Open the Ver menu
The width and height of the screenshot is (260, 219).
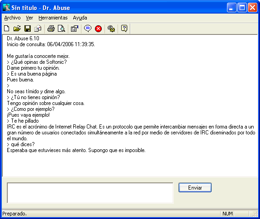(x=29, y=18)
